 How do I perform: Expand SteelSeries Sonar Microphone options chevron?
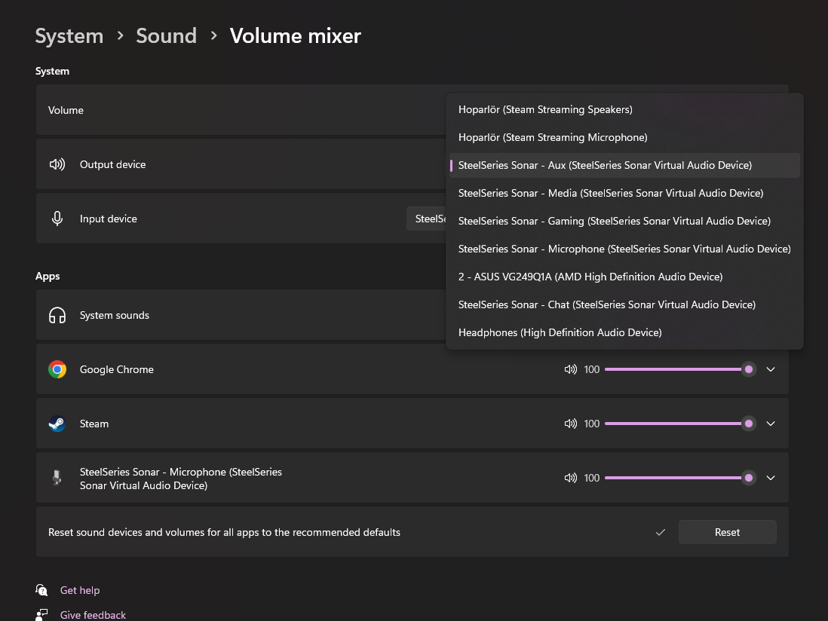(771, 478)
